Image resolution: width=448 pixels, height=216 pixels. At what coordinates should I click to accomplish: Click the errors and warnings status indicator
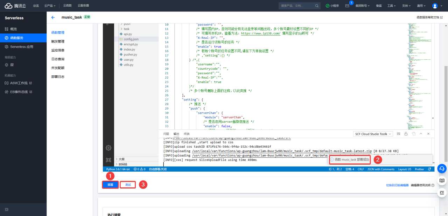139,169
